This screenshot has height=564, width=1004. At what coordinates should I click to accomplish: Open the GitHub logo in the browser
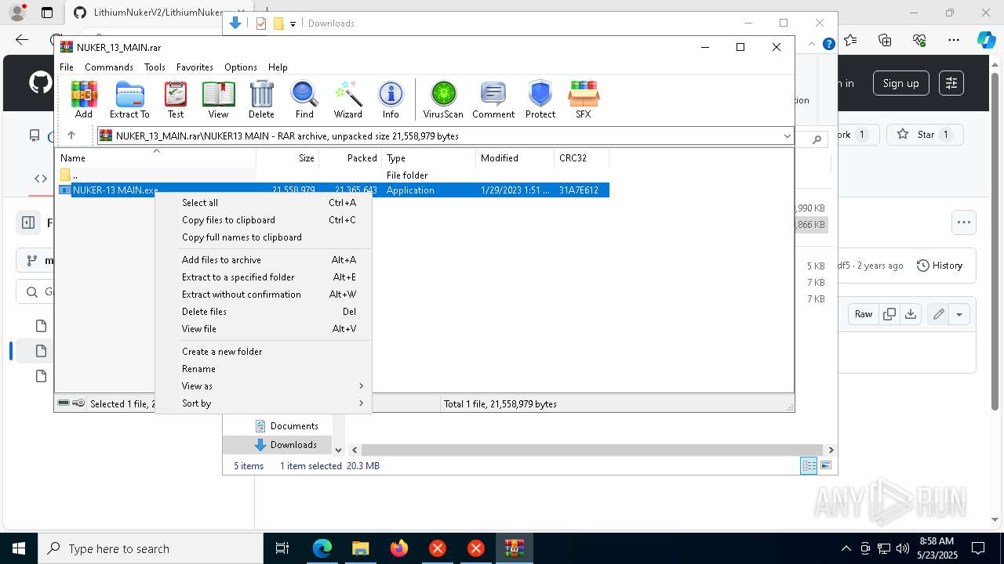[x=40, y=83]
